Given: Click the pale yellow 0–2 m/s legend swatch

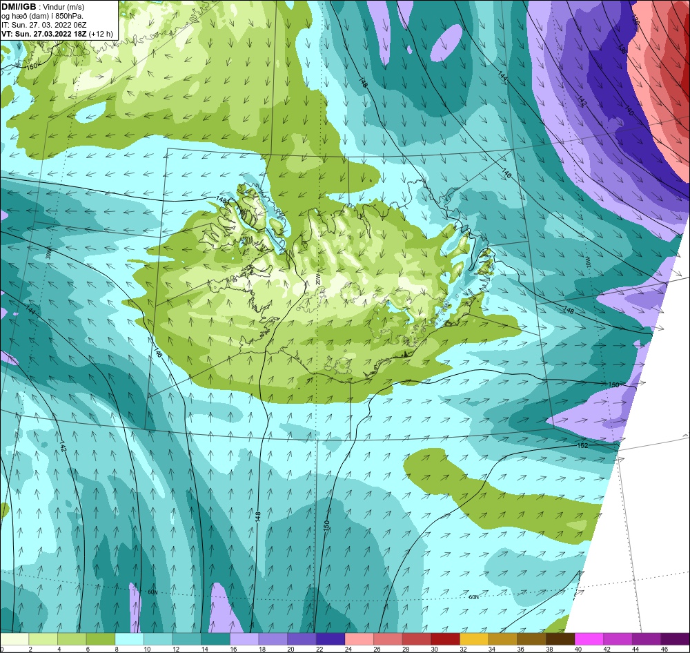Looking at the screenshot, I should (x=14, y=639).
